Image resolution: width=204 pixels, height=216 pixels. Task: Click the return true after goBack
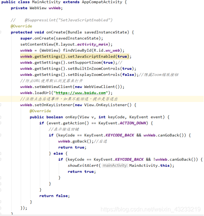[72, 148]
